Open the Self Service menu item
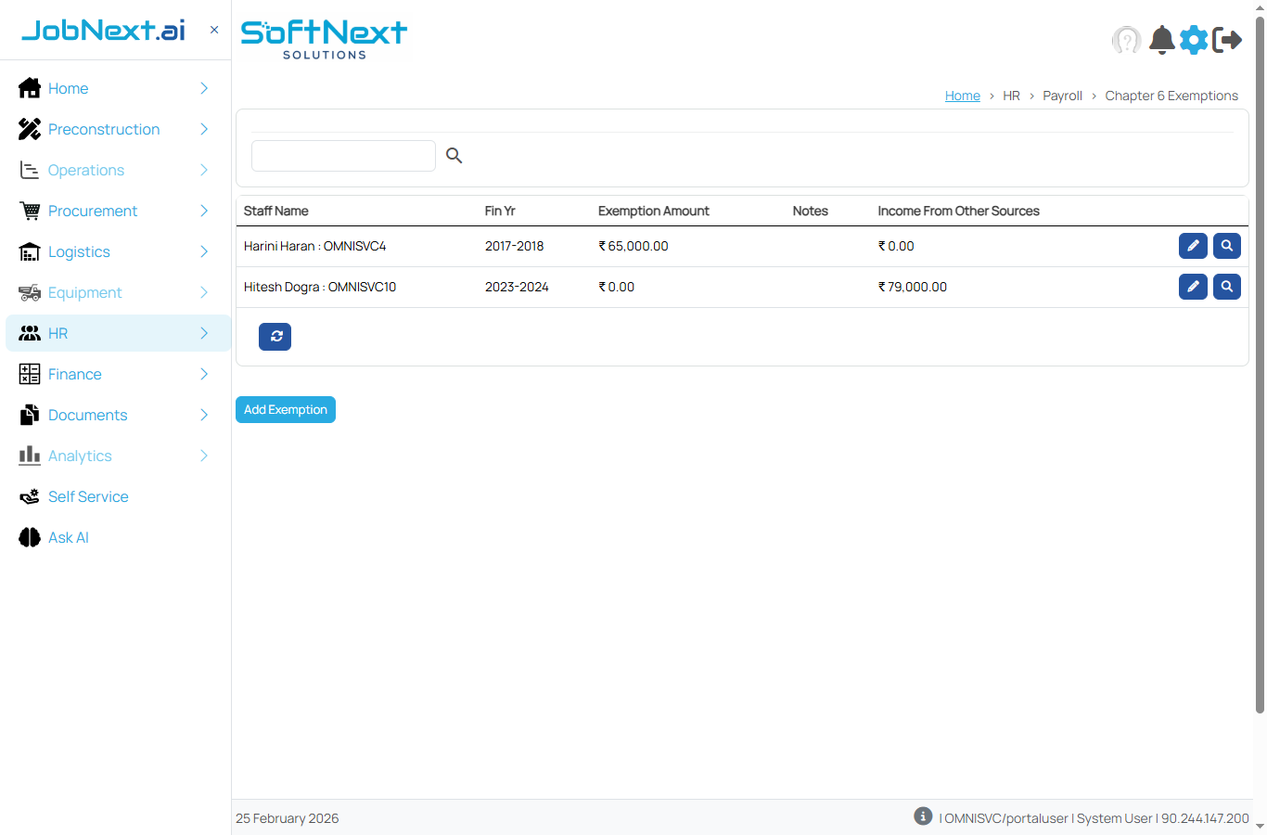This screenshot has width=1267, height=835. click(x=88, y=496)
